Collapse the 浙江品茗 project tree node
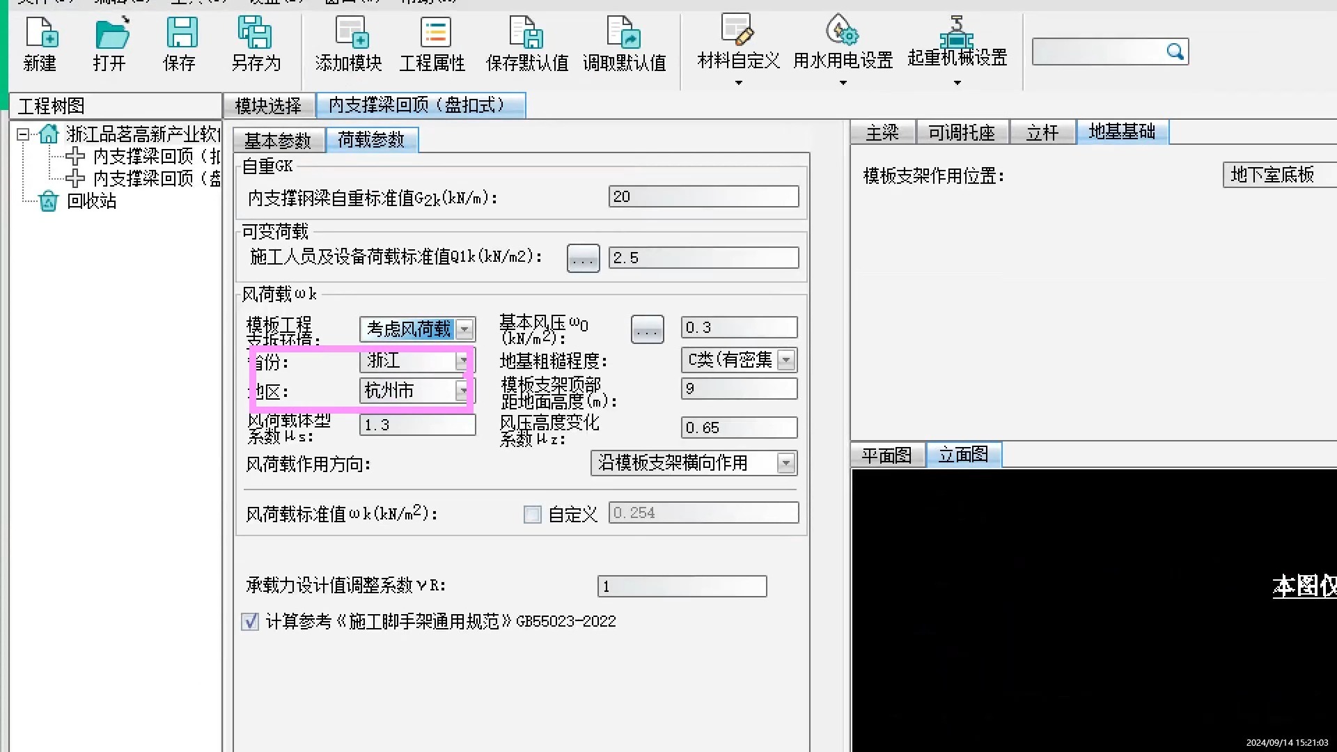The image size is (1337, 752). (23, 134)
